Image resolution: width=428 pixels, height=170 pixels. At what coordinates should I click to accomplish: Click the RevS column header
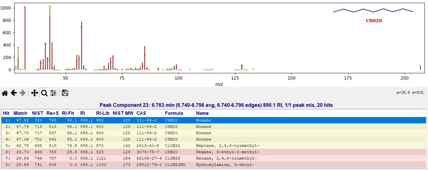pyautogui.click(x=52, y=113)
